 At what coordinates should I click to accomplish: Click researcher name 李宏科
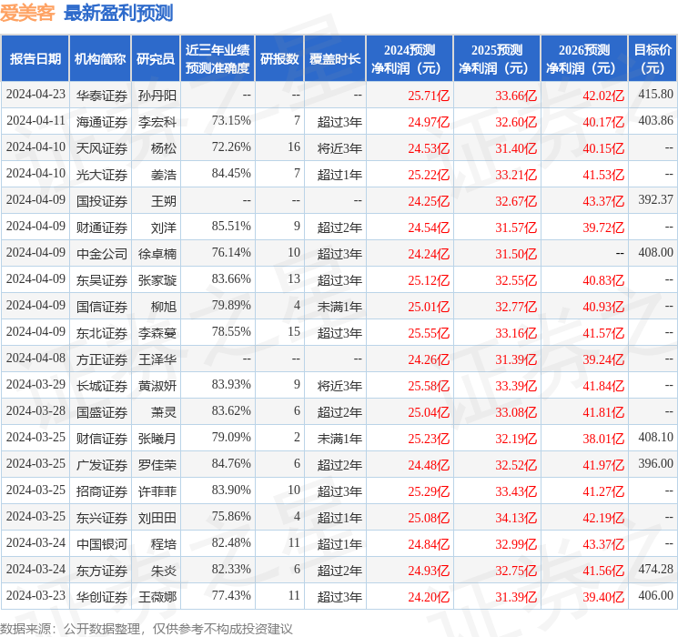157,122
